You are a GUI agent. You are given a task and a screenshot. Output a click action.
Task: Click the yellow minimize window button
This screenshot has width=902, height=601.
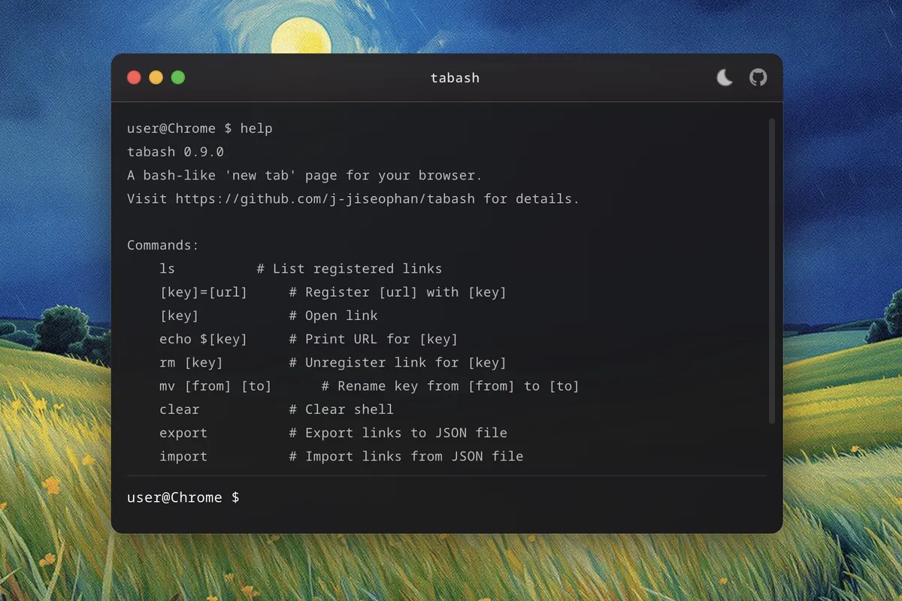click(x=156, y=77)
